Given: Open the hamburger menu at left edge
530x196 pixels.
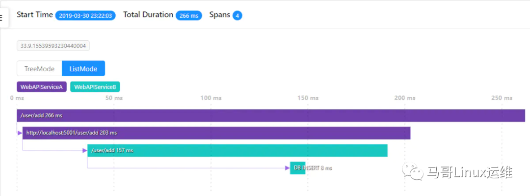Looking at the screenshot, I should (x=3, y=18).
